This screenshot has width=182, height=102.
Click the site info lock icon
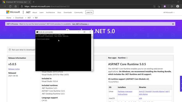[x=22, y=6]
